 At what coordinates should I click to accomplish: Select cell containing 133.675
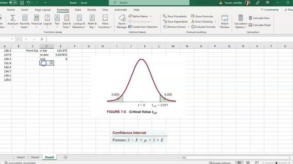tap(61, 51)
